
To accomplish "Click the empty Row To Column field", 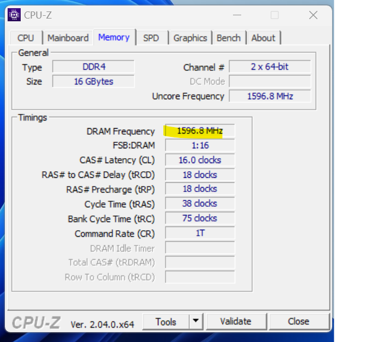I will tap(200, 277).
